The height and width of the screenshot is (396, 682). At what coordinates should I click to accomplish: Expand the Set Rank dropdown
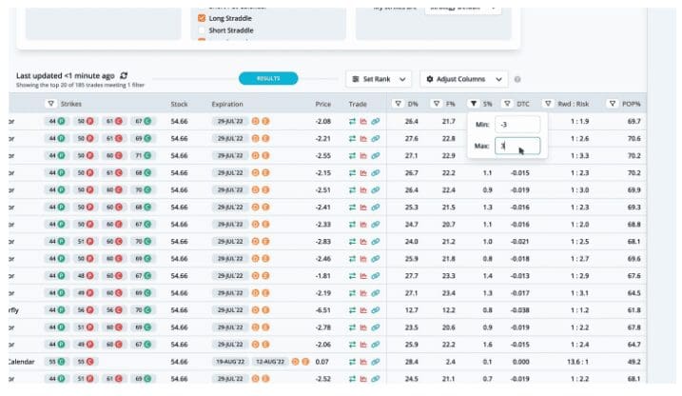tap(379, 79)
